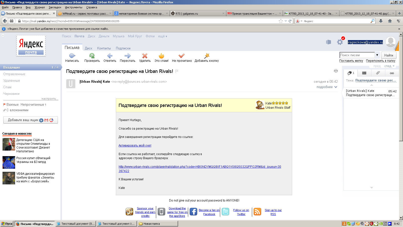Click the Написать compose icon
This screenshot has height=227, width=403.
72,56
